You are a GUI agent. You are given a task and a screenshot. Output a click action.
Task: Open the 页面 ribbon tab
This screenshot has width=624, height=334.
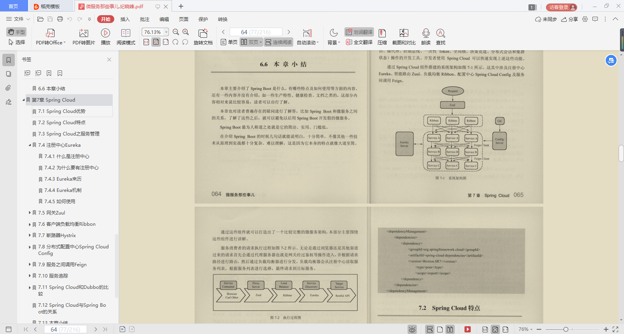(x=184, y=19)
